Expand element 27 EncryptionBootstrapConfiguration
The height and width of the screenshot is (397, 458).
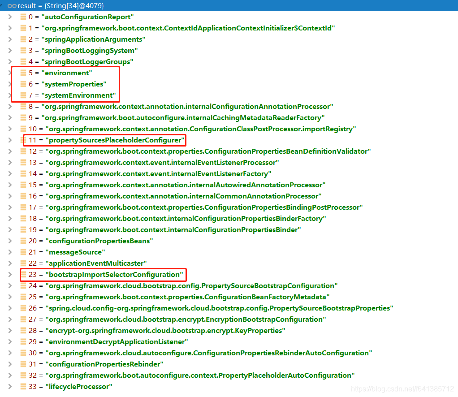10,319
